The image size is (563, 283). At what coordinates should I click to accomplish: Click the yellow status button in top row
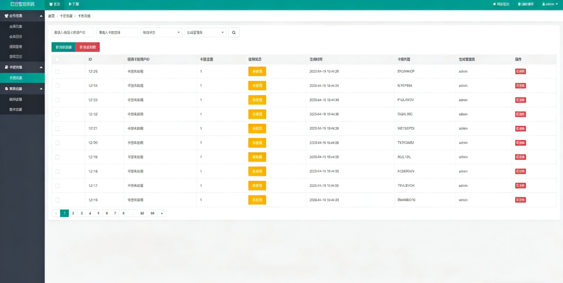click(257, 71)
